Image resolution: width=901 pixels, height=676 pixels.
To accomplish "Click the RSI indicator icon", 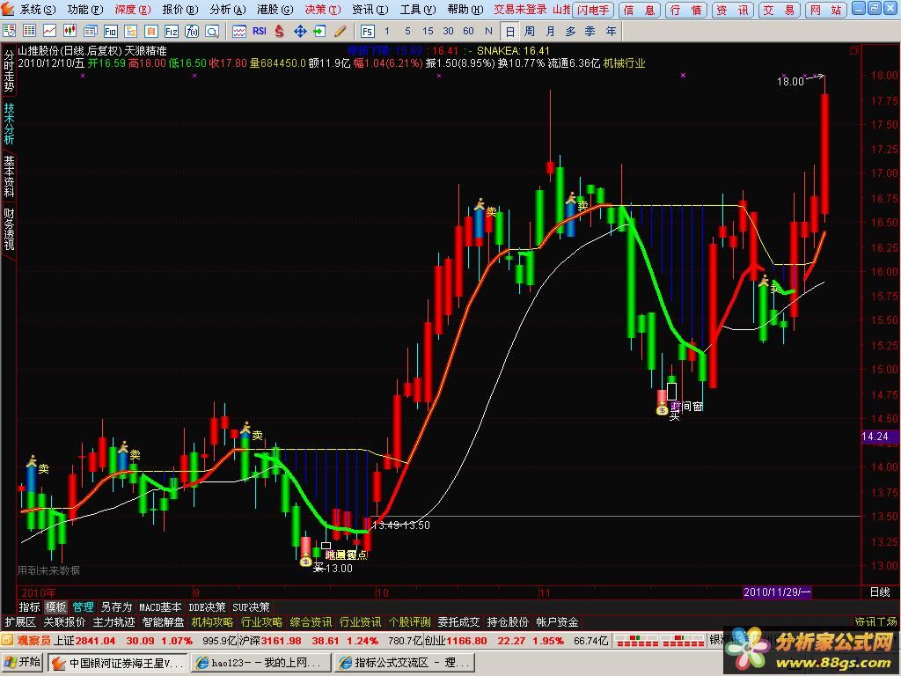I will (260, 31).
